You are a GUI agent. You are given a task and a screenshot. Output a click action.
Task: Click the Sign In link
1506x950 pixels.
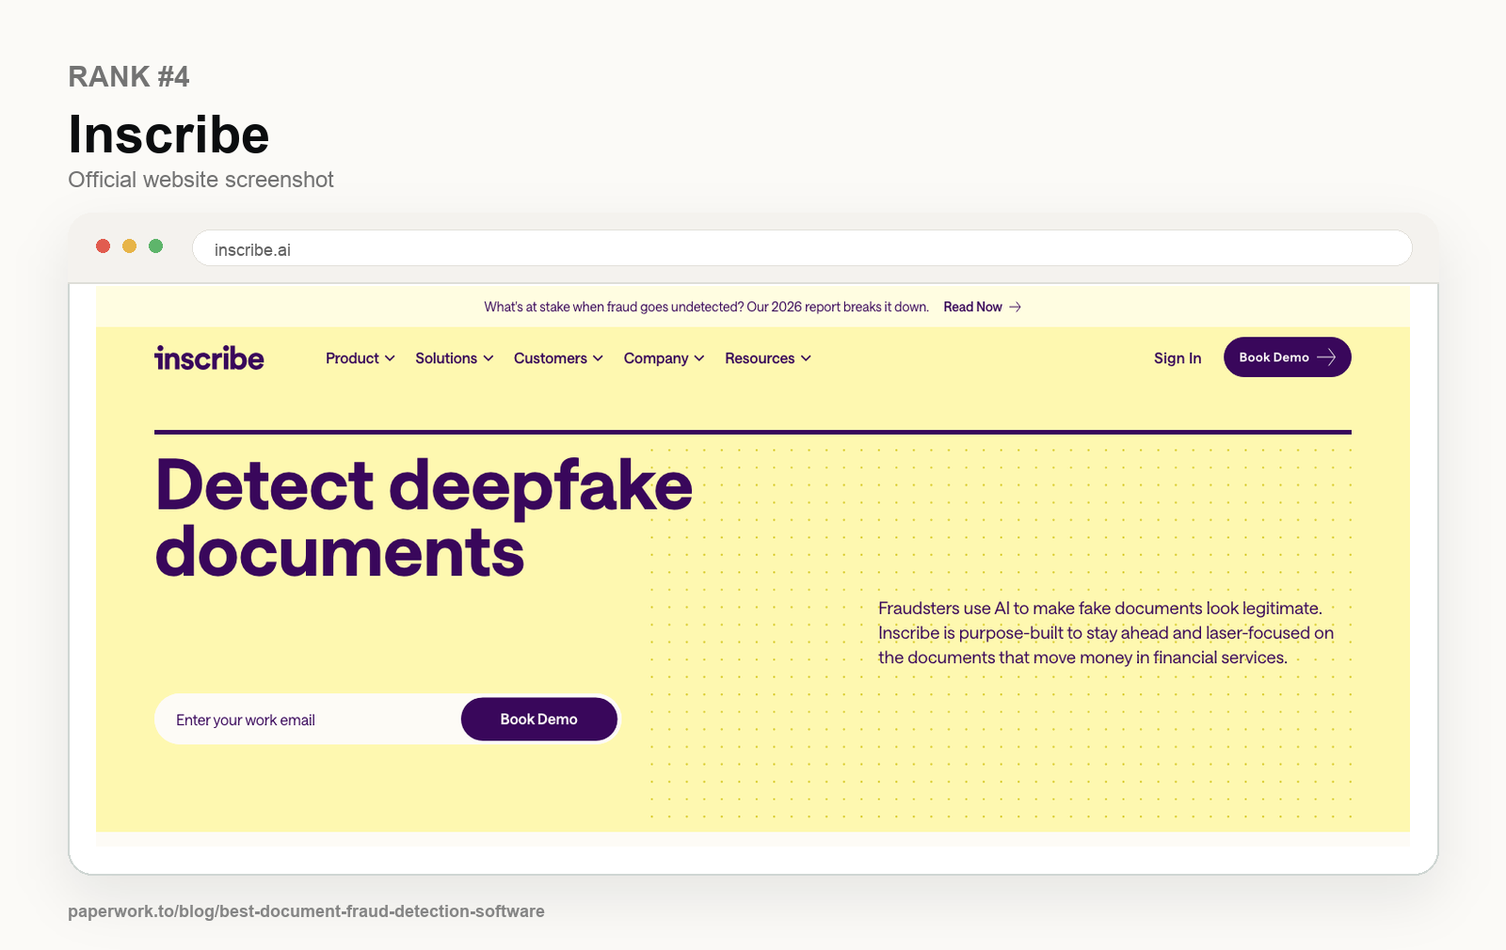pos(1178,358)
